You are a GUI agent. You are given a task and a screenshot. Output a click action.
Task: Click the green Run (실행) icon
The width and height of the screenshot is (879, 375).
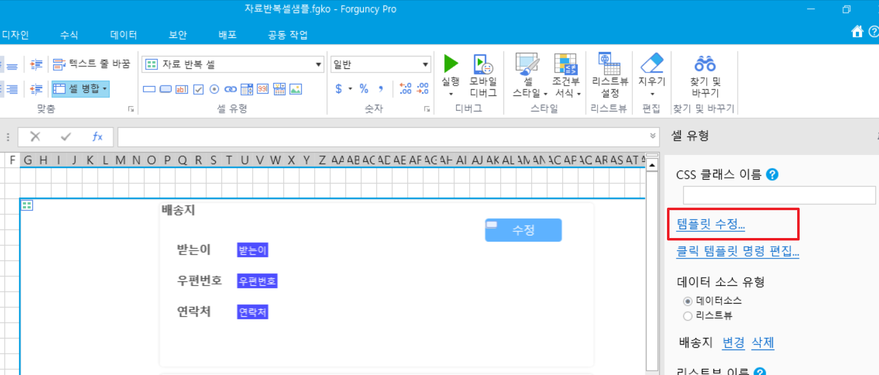(451, 64)
